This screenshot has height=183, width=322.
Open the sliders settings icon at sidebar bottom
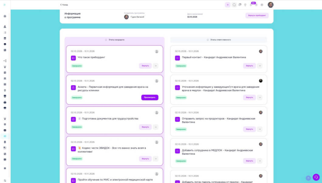pos(5,180)
